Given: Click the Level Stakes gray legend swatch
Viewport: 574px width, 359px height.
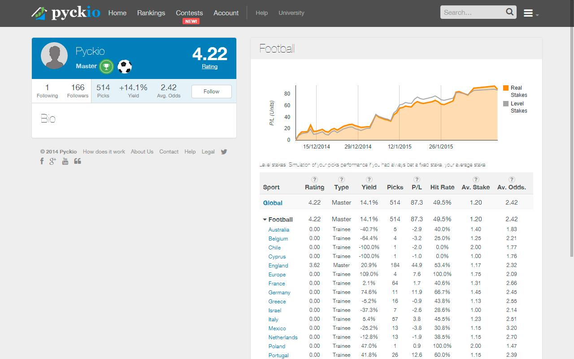Looking at the screenshot, I should tap(506, 104).
